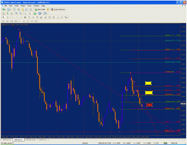The width and height of the screenshot is (187, 145).
Task: Select the Fibonacci Retracement tool
Action: 29,17
